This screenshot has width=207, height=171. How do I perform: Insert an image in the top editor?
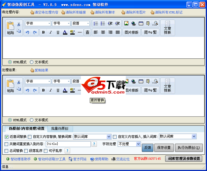pos(126,23)
